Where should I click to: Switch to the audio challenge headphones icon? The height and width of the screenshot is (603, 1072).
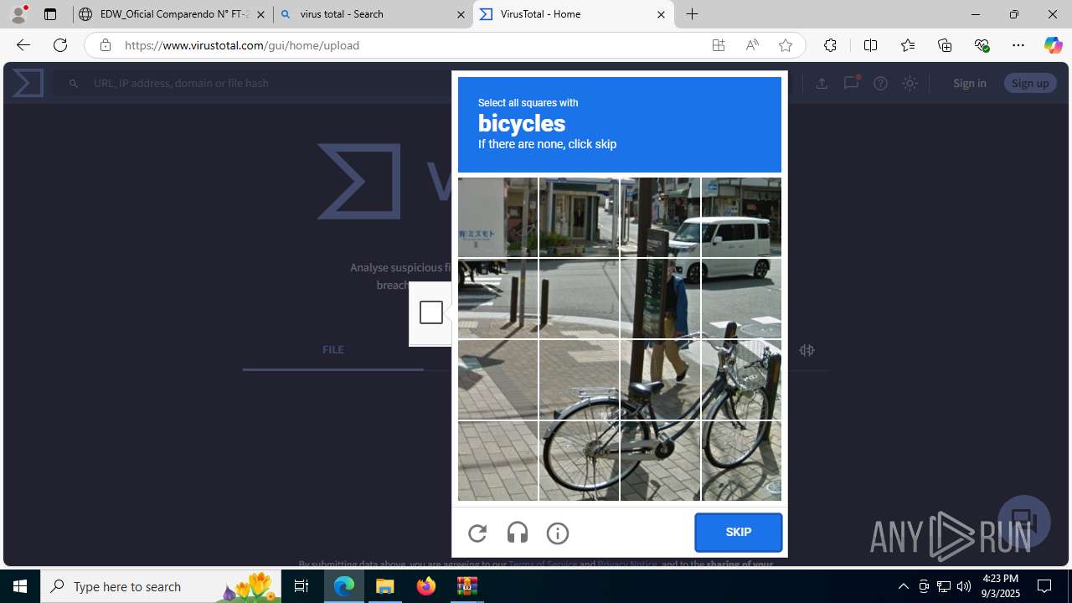point(518,533)
